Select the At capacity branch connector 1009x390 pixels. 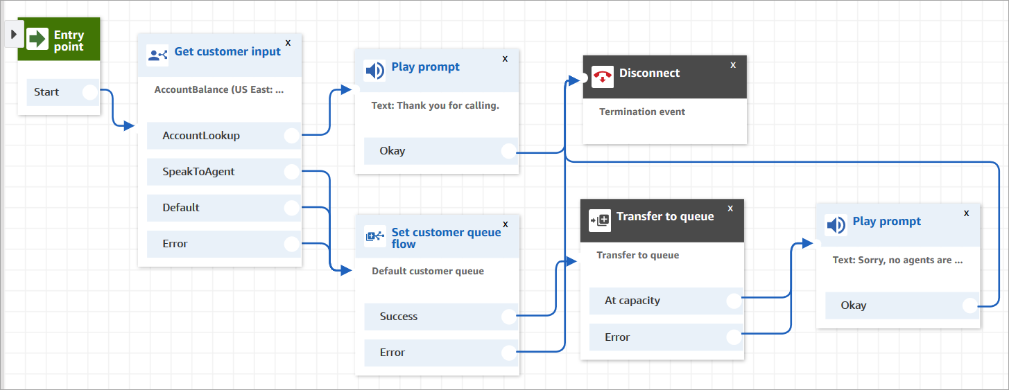click(734, 301)
